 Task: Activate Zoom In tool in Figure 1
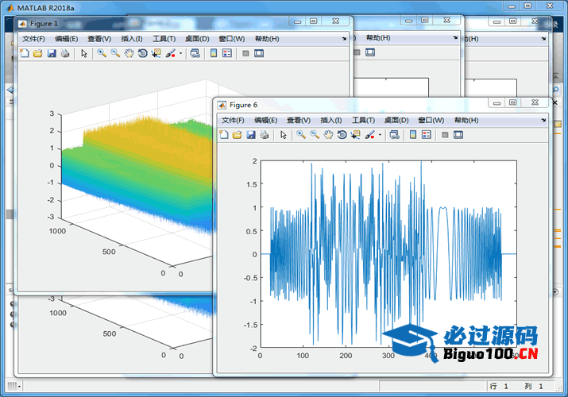(102, 53)
